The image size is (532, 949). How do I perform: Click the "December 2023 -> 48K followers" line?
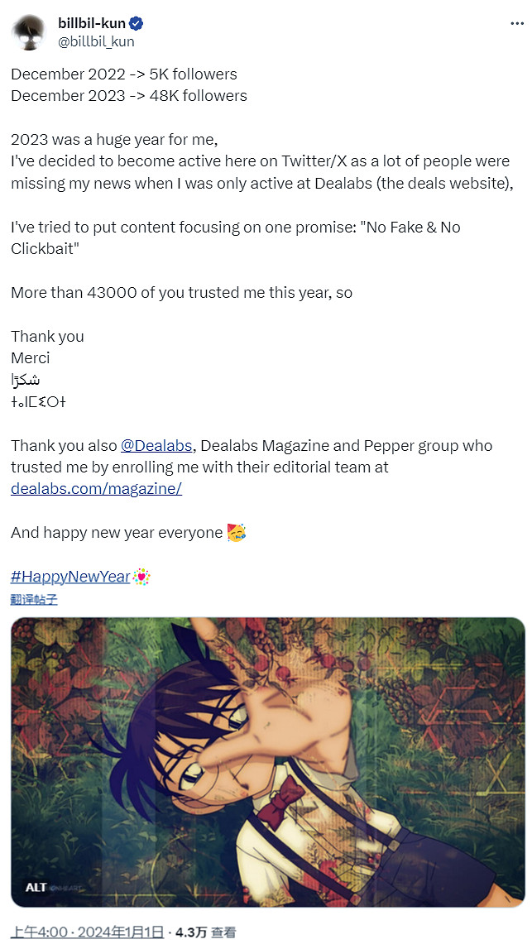pyautogui.click(x=129, y=95)
